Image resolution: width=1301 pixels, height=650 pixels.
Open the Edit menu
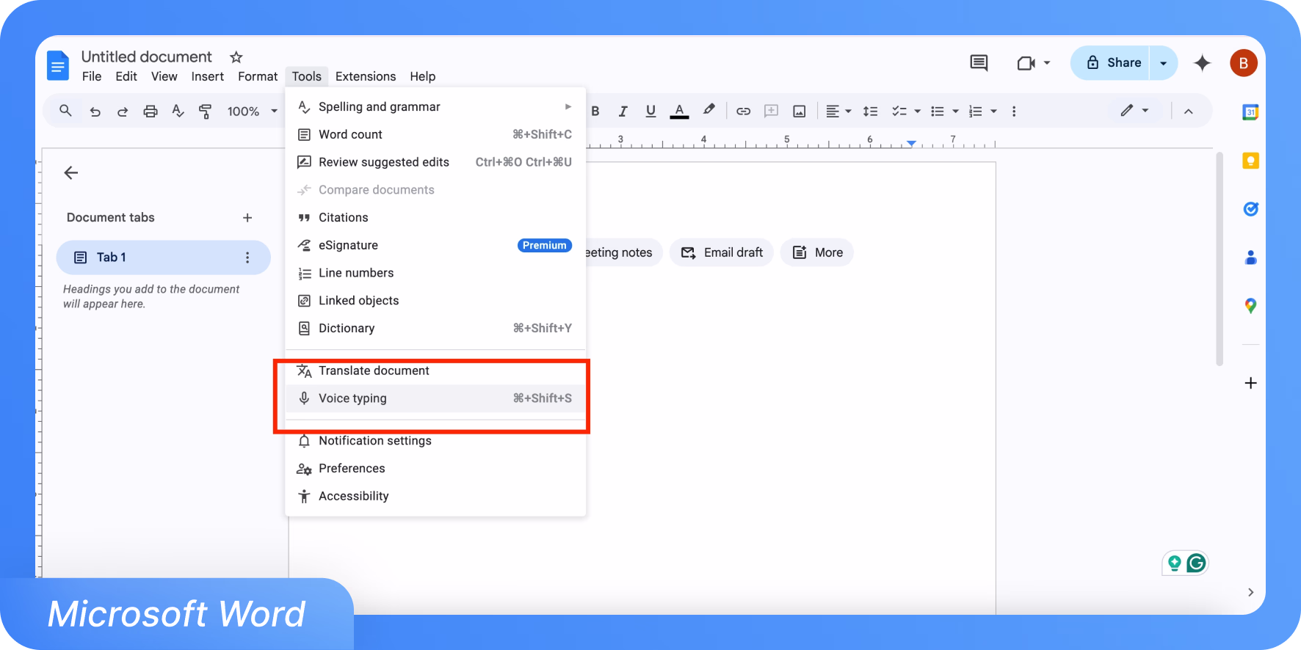coord(126,76)
